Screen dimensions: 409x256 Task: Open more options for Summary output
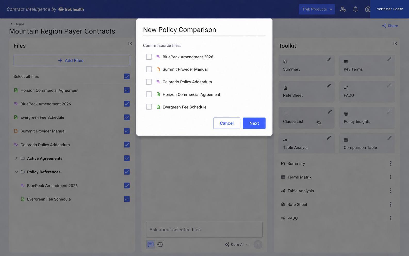click(x=391, y=163)
